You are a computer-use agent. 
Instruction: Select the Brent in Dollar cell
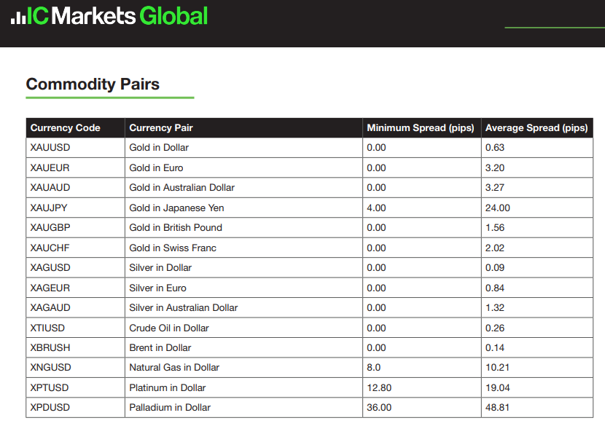click(x=161, y=348)
